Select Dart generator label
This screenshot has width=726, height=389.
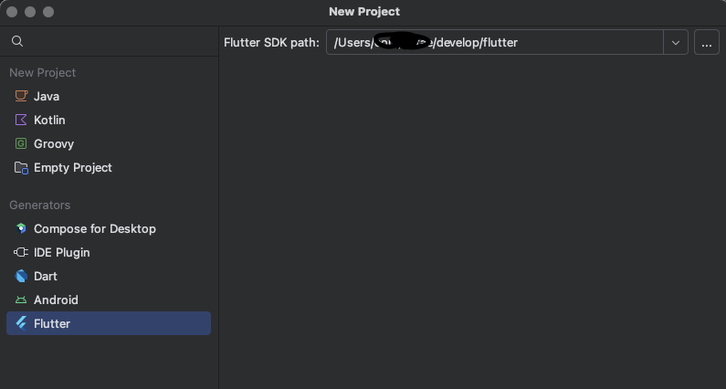point(46,276)
